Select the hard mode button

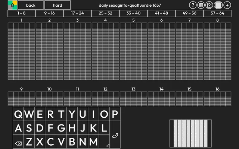point(58,5)
